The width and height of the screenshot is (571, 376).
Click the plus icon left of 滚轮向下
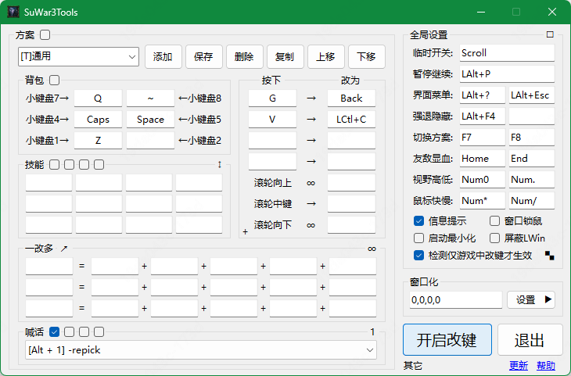[x=245, y=231]
